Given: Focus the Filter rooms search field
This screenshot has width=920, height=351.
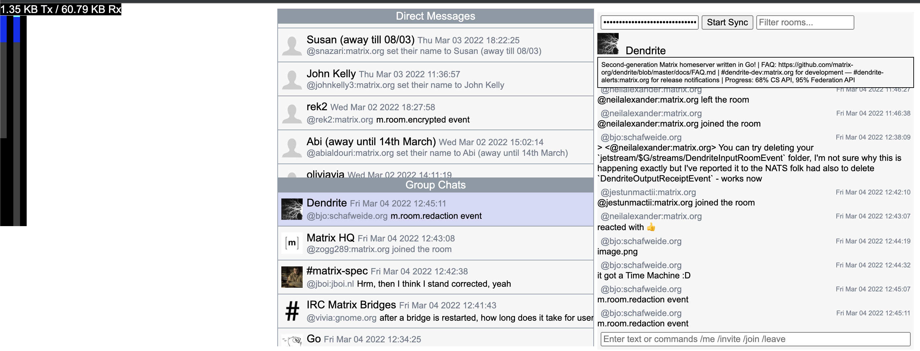Looking at the screenshot, I should click(x=805, y=22).
